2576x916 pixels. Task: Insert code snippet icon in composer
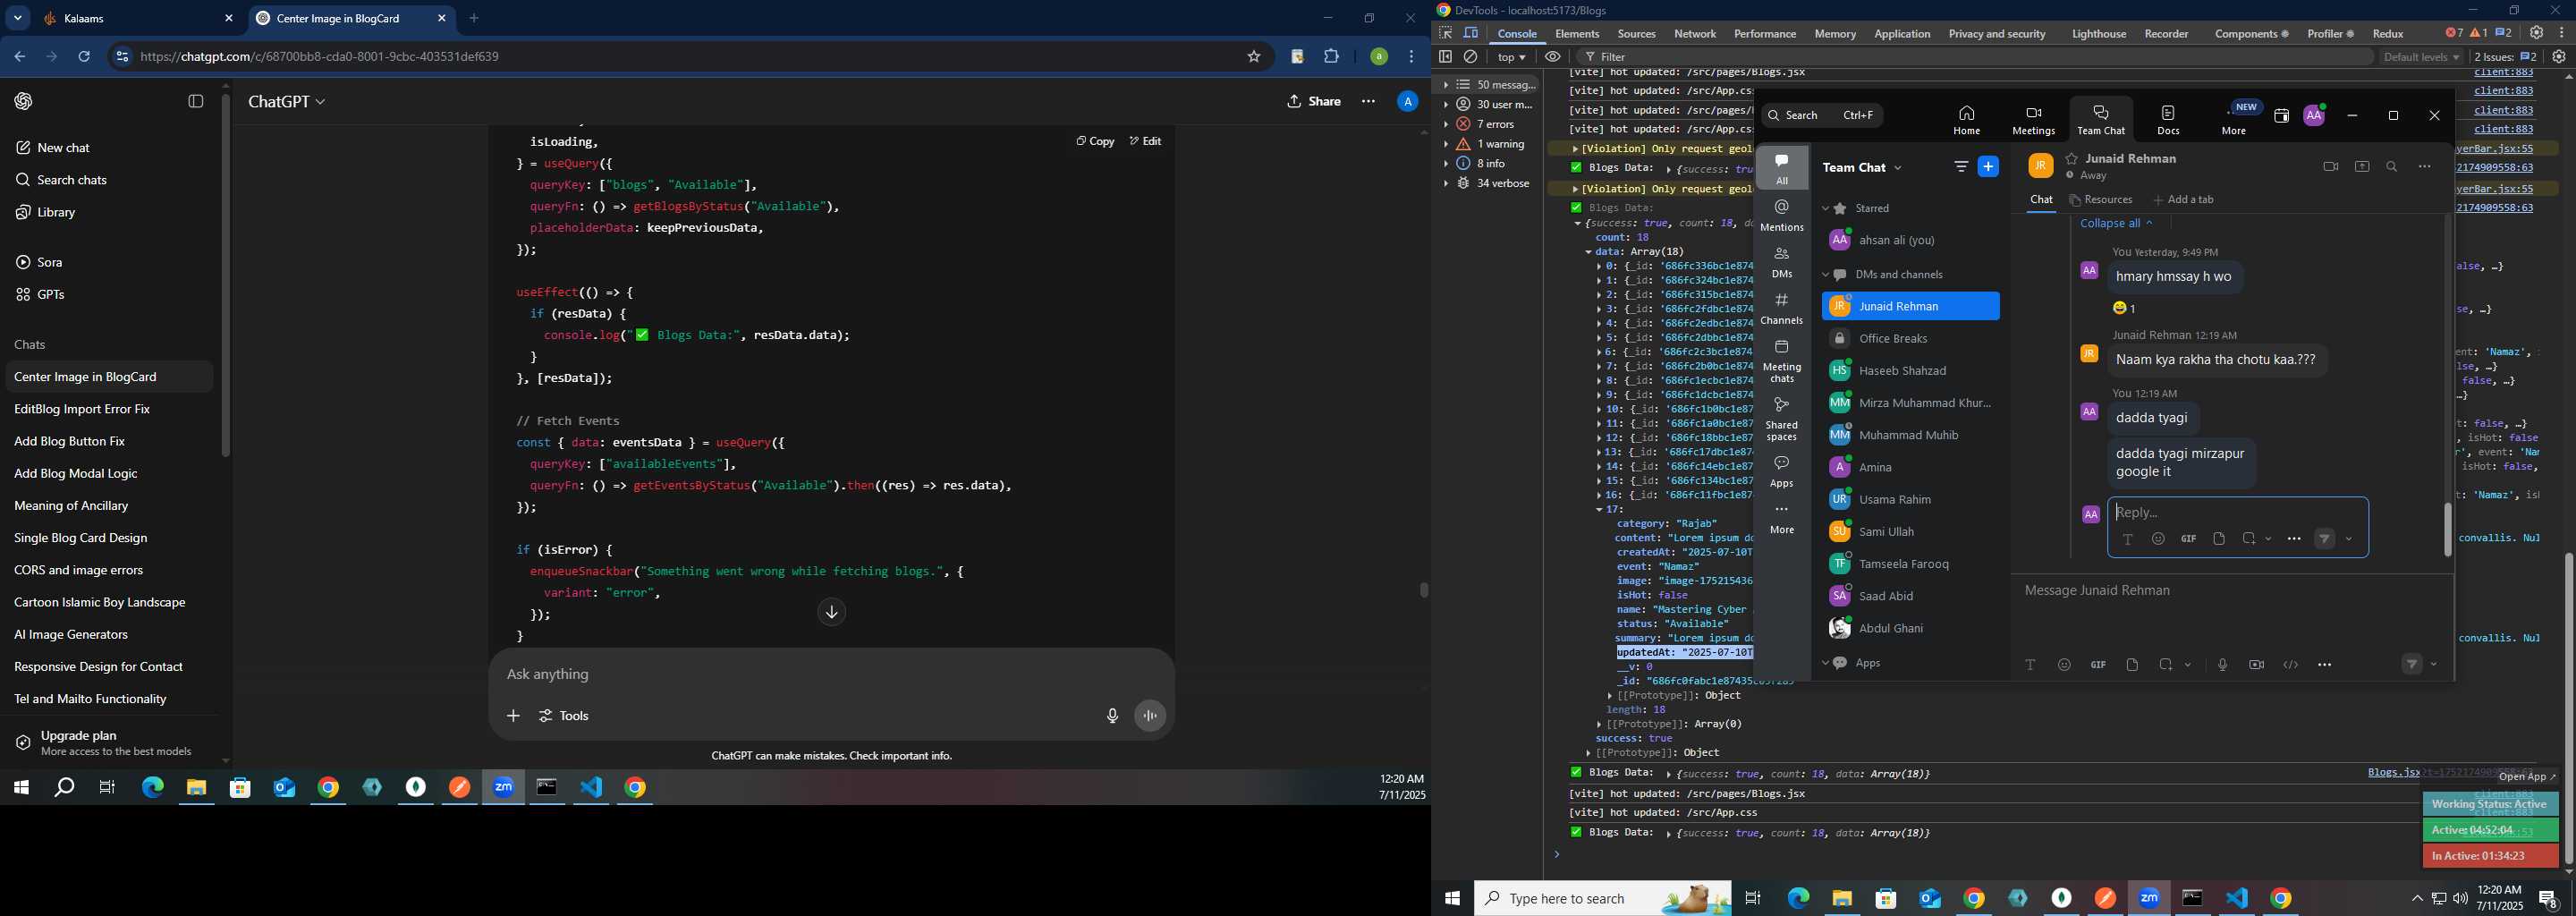tap(2290, 665)
